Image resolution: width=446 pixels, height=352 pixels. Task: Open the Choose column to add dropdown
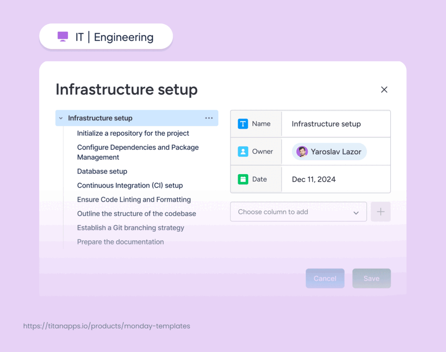(298, 212)
